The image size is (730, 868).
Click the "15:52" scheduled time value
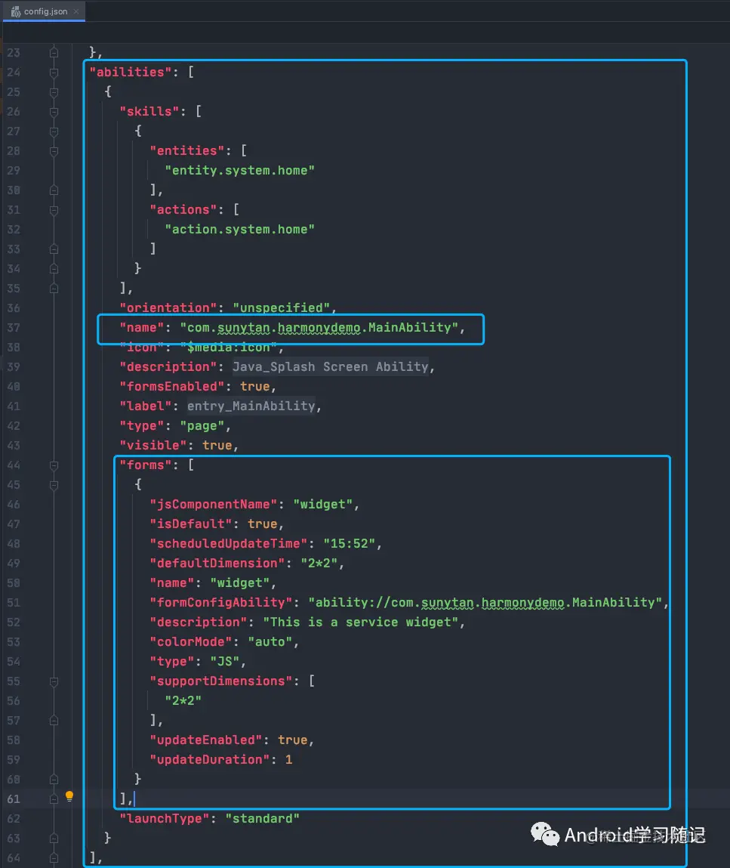tap(349, 544)
